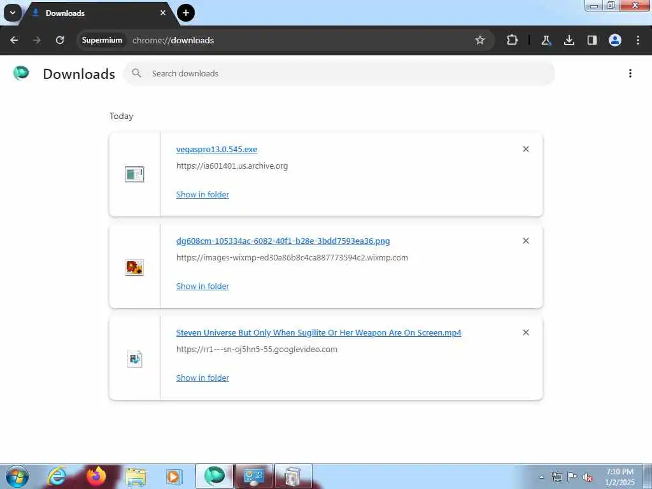Viewport: 652px width, 489px height.
Task: Click into the Search downloads field
Action: 339,73
